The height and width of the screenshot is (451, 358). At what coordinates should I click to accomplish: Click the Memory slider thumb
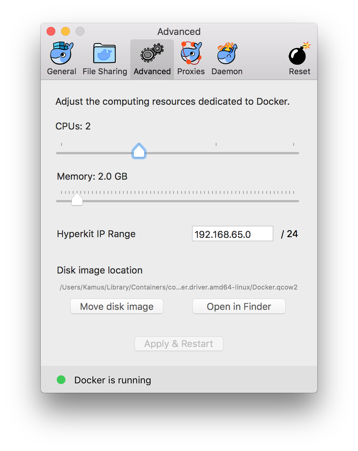tap(77, 199)
